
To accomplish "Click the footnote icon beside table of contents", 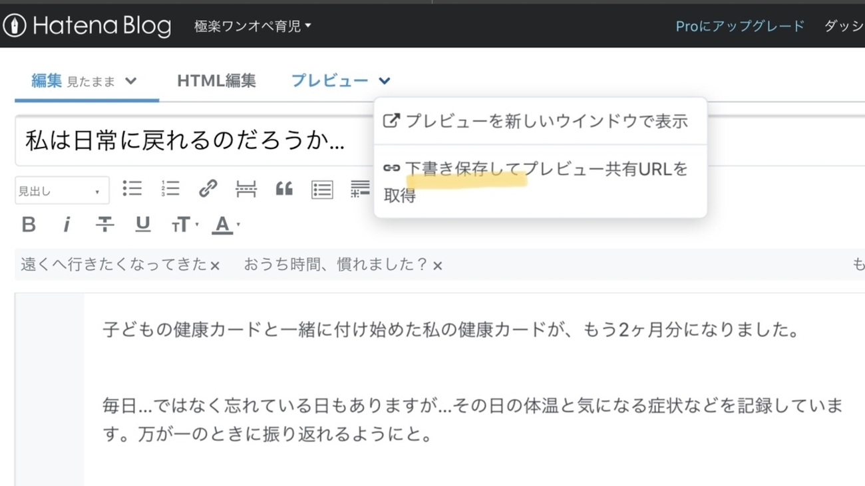I will (x=361, y=189).
